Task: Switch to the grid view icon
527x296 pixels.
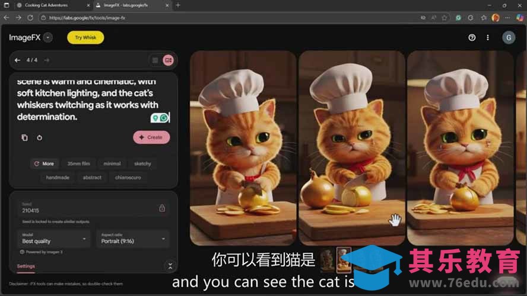Action: [x=155, y=60]
